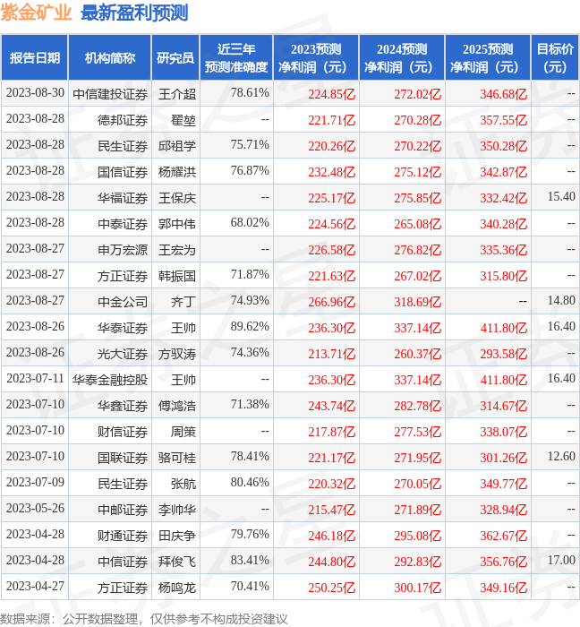The width and height of the screenshot is (580, 627).
Task: Click accuracy value 68.02%
Action: click(250, 223)
